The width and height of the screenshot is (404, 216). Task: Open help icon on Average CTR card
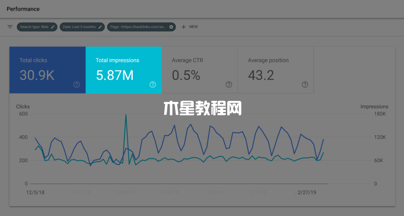pyautogui.click(x=229, y=84)
